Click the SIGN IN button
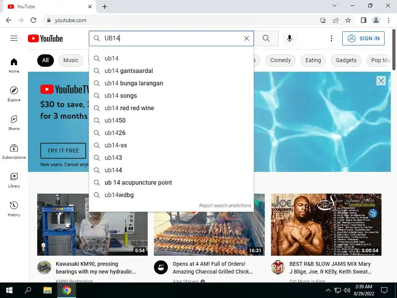The image size is (397, 298). pyautogui.click(x=363, y=38)
